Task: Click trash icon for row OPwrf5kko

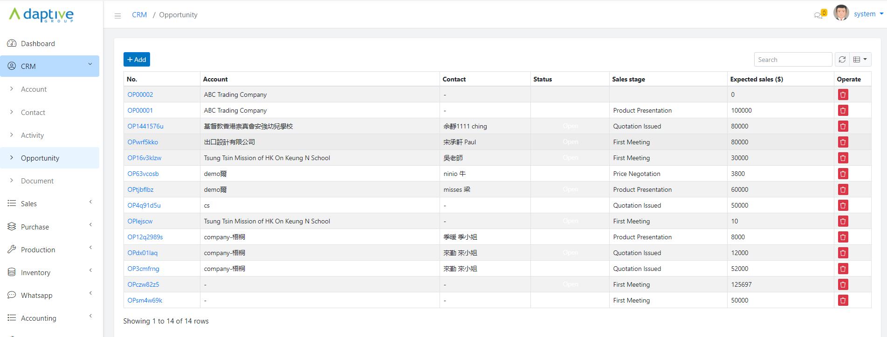Action: tap(842, 142)
